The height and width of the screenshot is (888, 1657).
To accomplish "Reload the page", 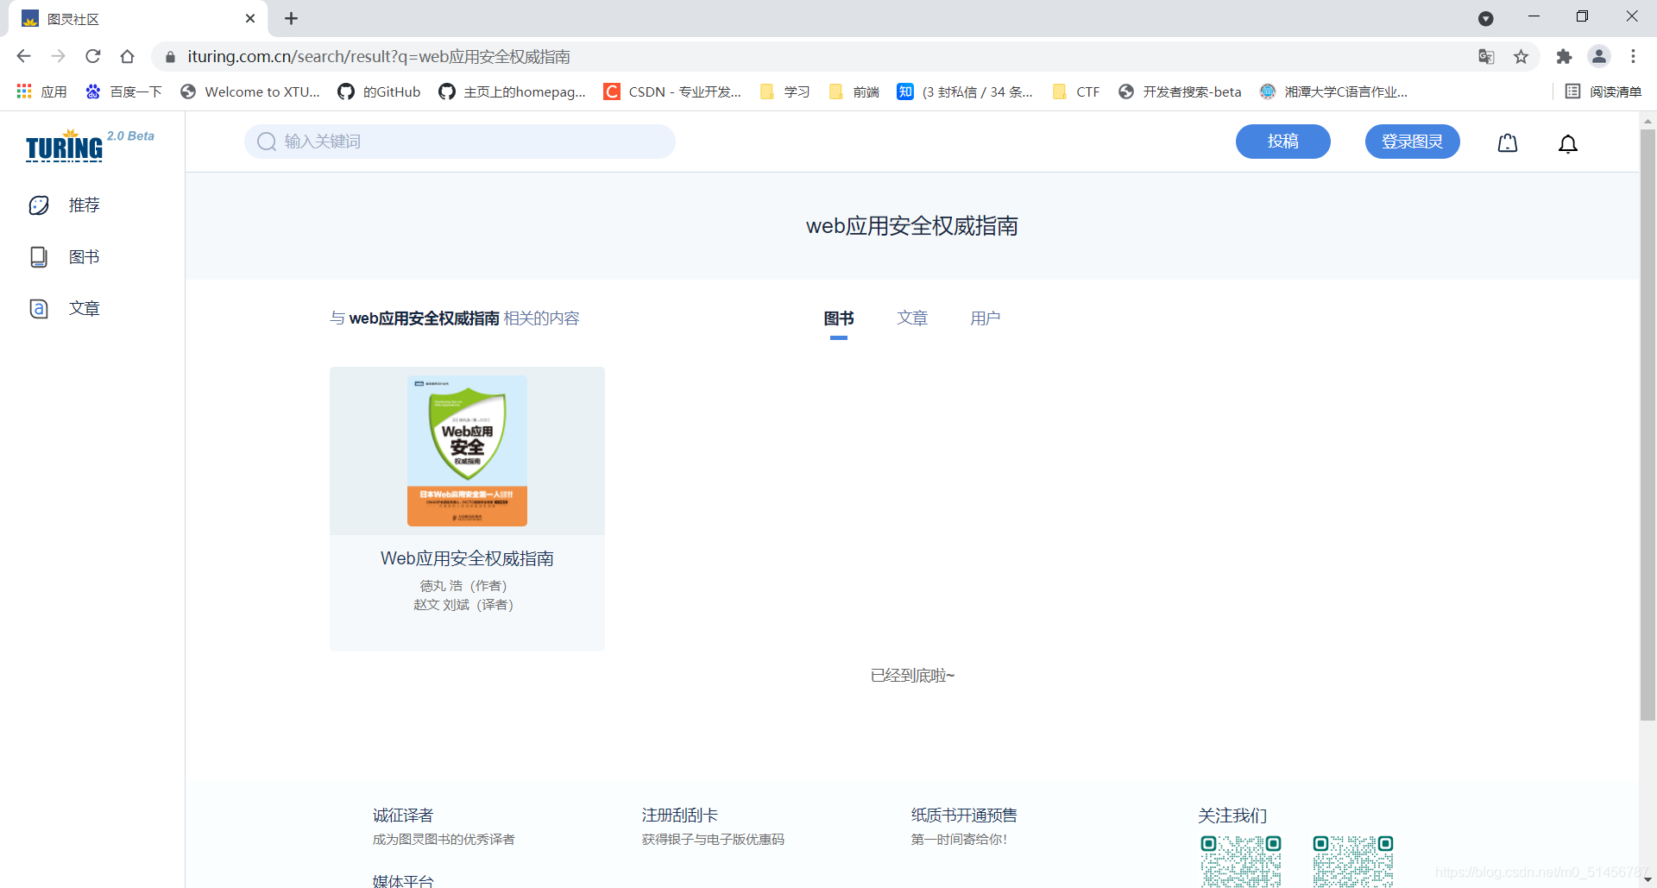I will [x=92, y=56].
